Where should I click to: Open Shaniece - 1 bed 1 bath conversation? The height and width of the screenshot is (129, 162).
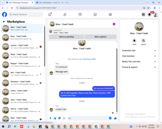(22, 83)
